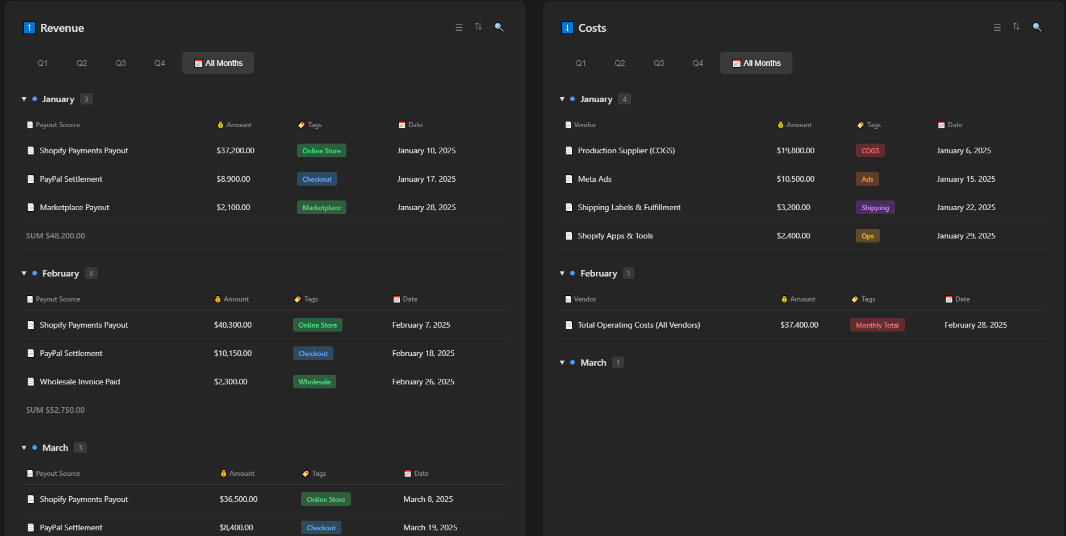Select All Months tab in Costs
Viewport: 1066px width, 536px height.
click(756, 63)
